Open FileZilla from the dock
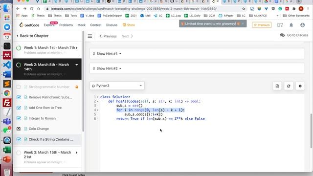Image resolution: width=313 pixels, height=176 pixels. (x=7, y=103)
